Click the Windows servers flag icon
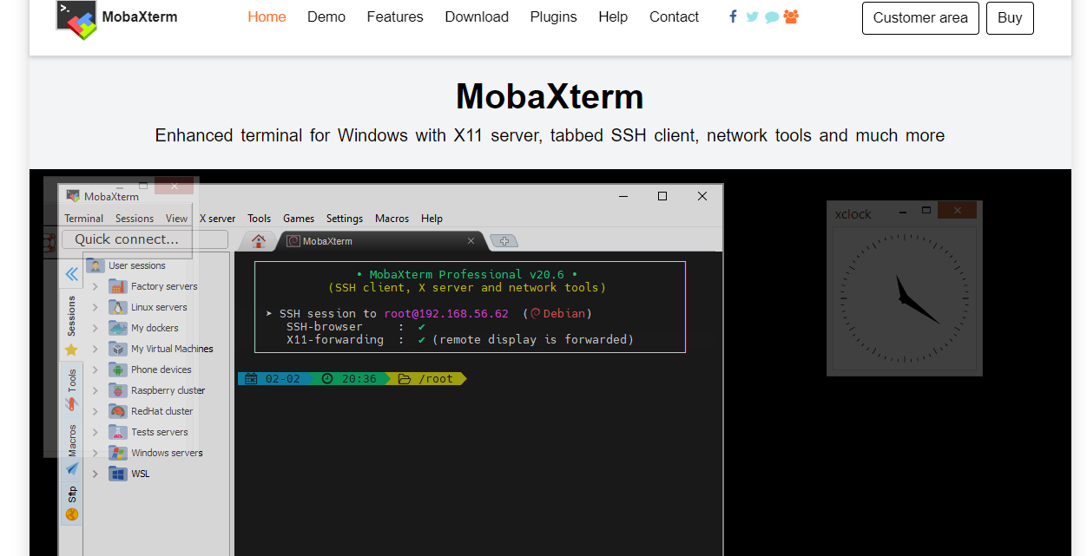The height and width of the screenshot is (556, 1087). click(x=118, y=453)
